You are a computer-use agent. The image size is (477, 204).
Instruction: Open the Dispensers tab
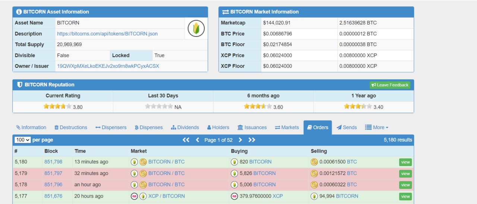pyautogui.click(x=111, y=127)
